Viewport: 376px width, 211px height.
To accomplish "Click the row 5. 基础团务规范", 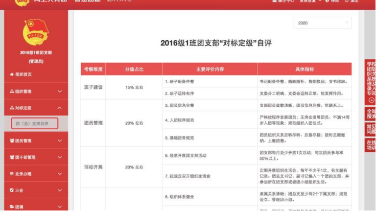I will [x=210, y=138].
